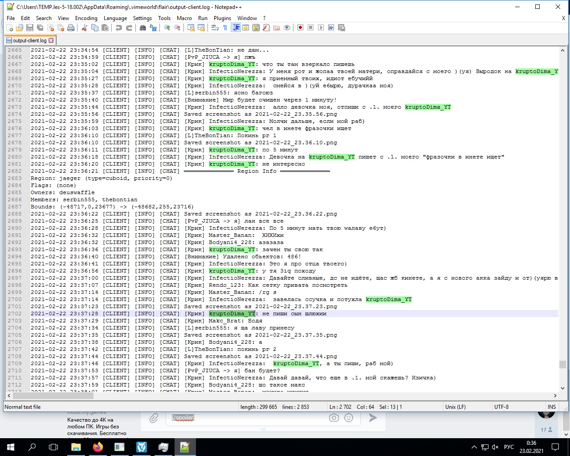Toggle the Word wrap toolbar button
This screenshot has width=570, height=456.
[215, 28]
